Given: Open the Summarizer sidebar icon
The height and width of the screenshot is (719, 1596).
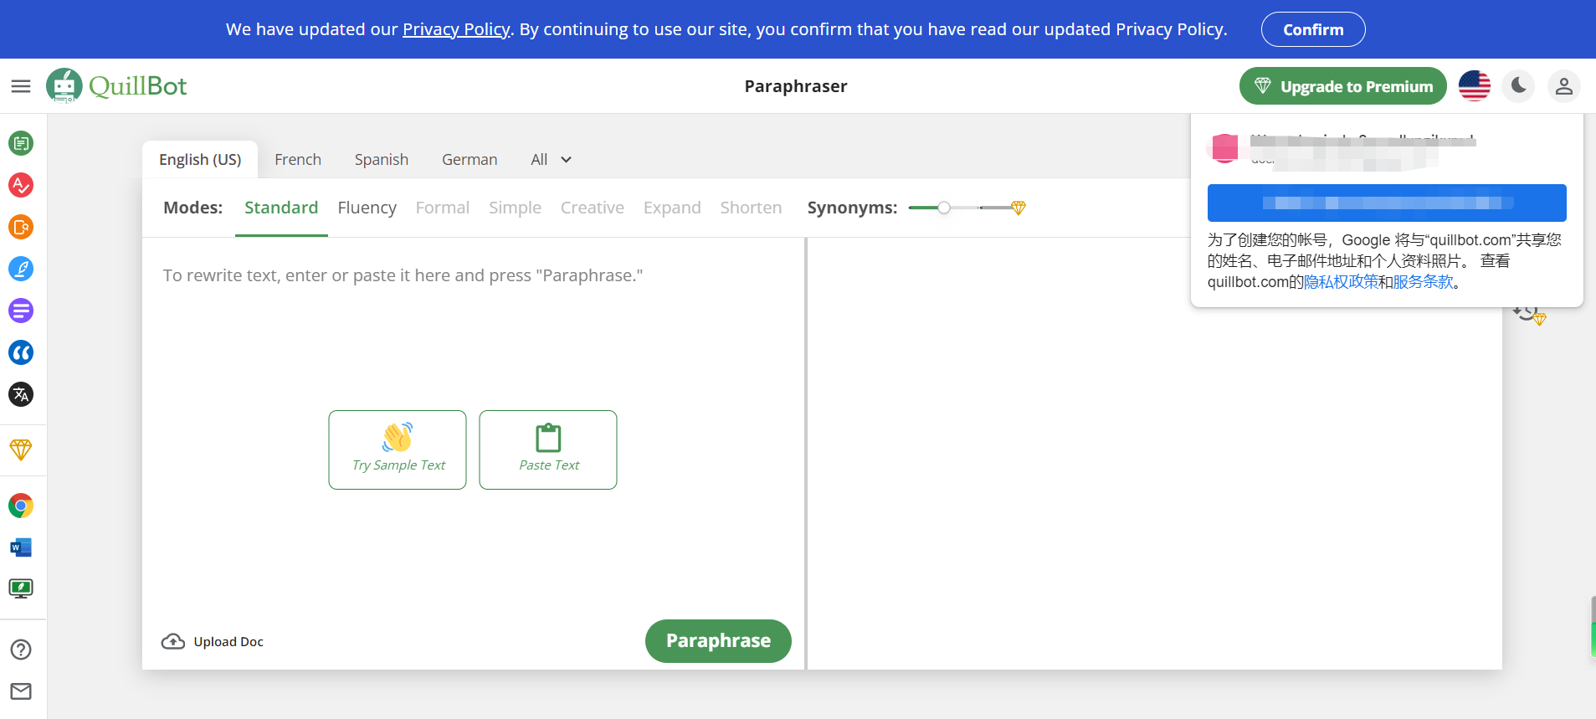Looking at the screenshot, I should click(x=21, y=311).
